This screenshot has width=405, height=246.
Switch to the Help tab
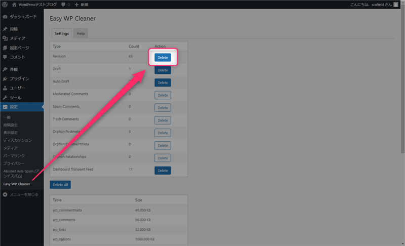80,33
